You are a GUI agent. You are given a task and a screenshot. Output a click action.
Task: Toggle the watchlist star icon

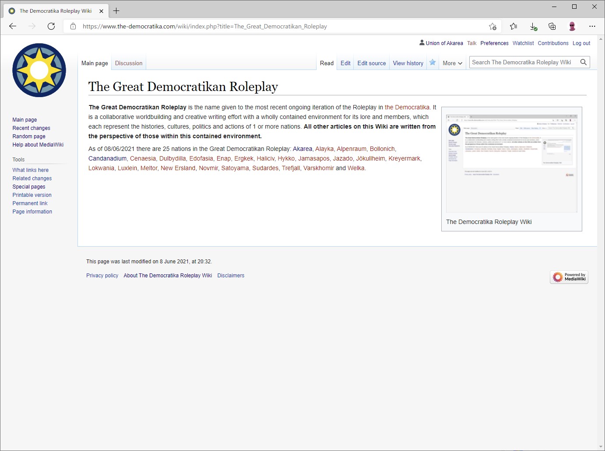(433, 63)
